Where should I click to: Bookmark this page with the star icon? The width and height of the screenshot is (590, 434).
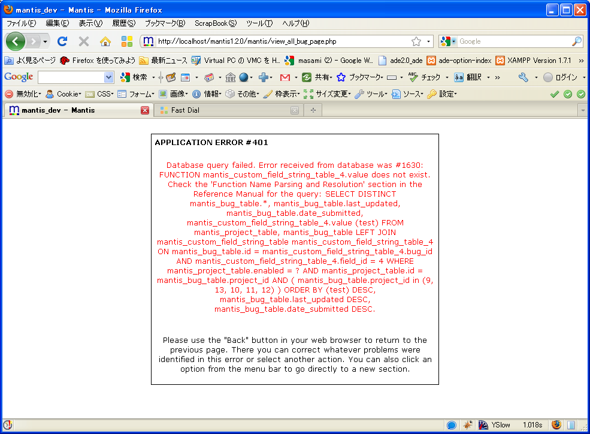tap(416, 41)
